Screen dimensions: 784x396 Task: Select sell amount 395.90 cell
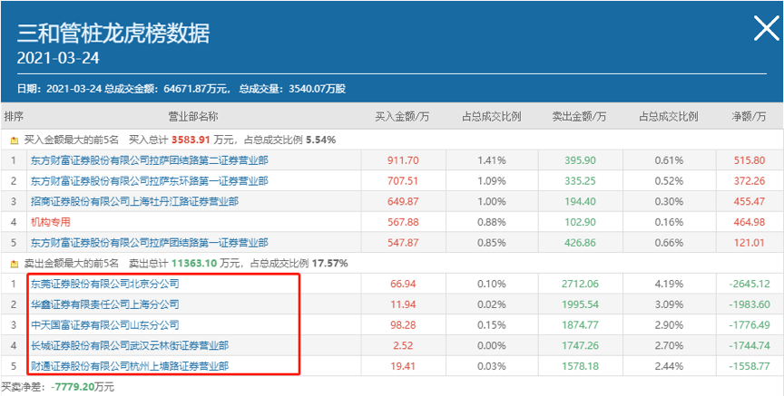[x=580, y=160]
